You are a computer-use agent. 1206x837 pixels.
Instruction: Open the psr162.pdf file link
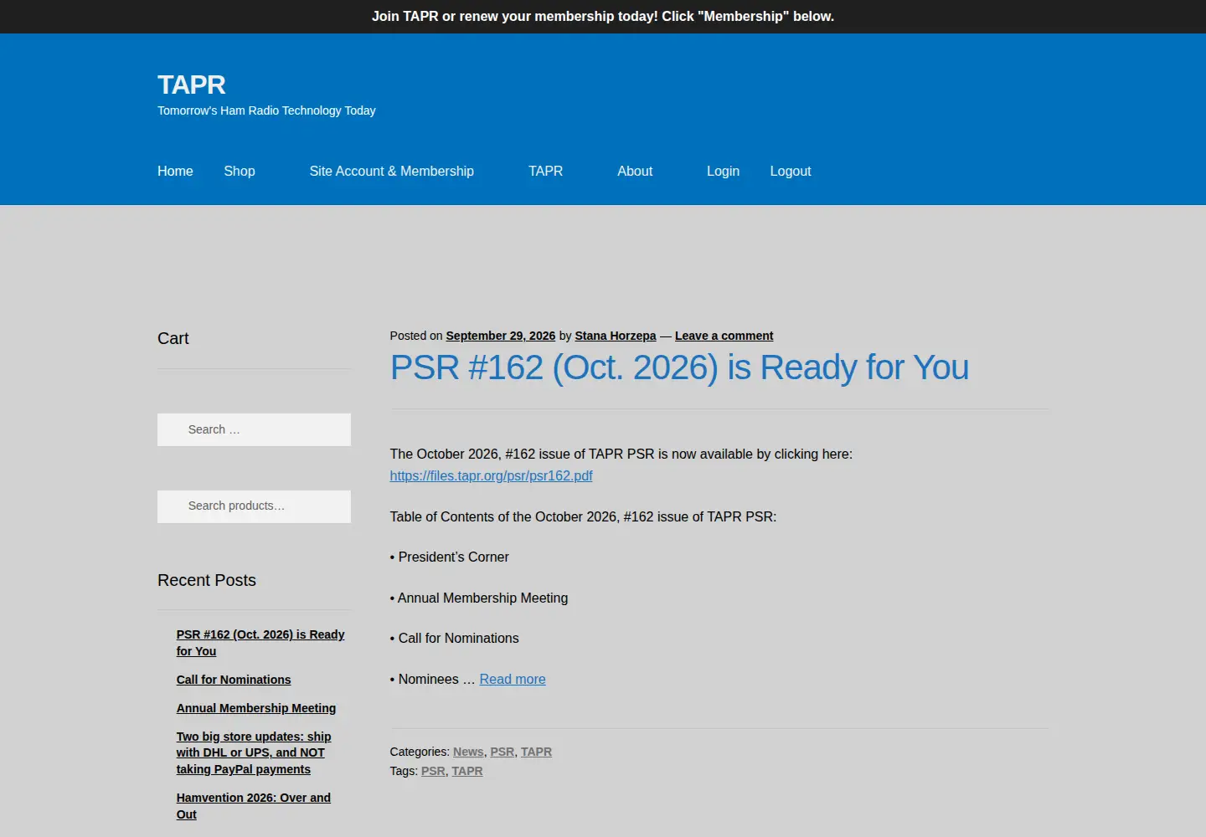[x=491, y=475]
